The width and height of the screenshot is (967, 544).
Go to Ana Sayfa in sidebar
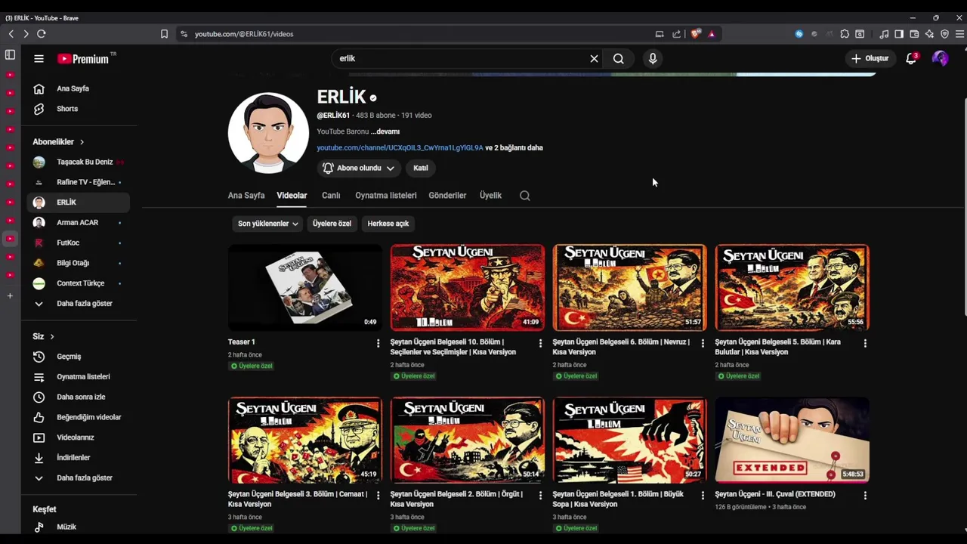[79, 88]
